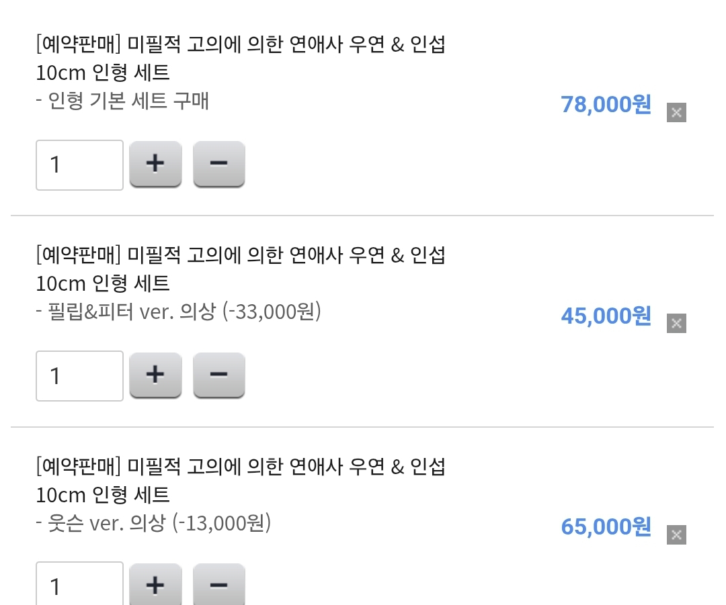Click the 45,000원 price
This screenshot has height=605, width=726.
(x=606, y=316)
